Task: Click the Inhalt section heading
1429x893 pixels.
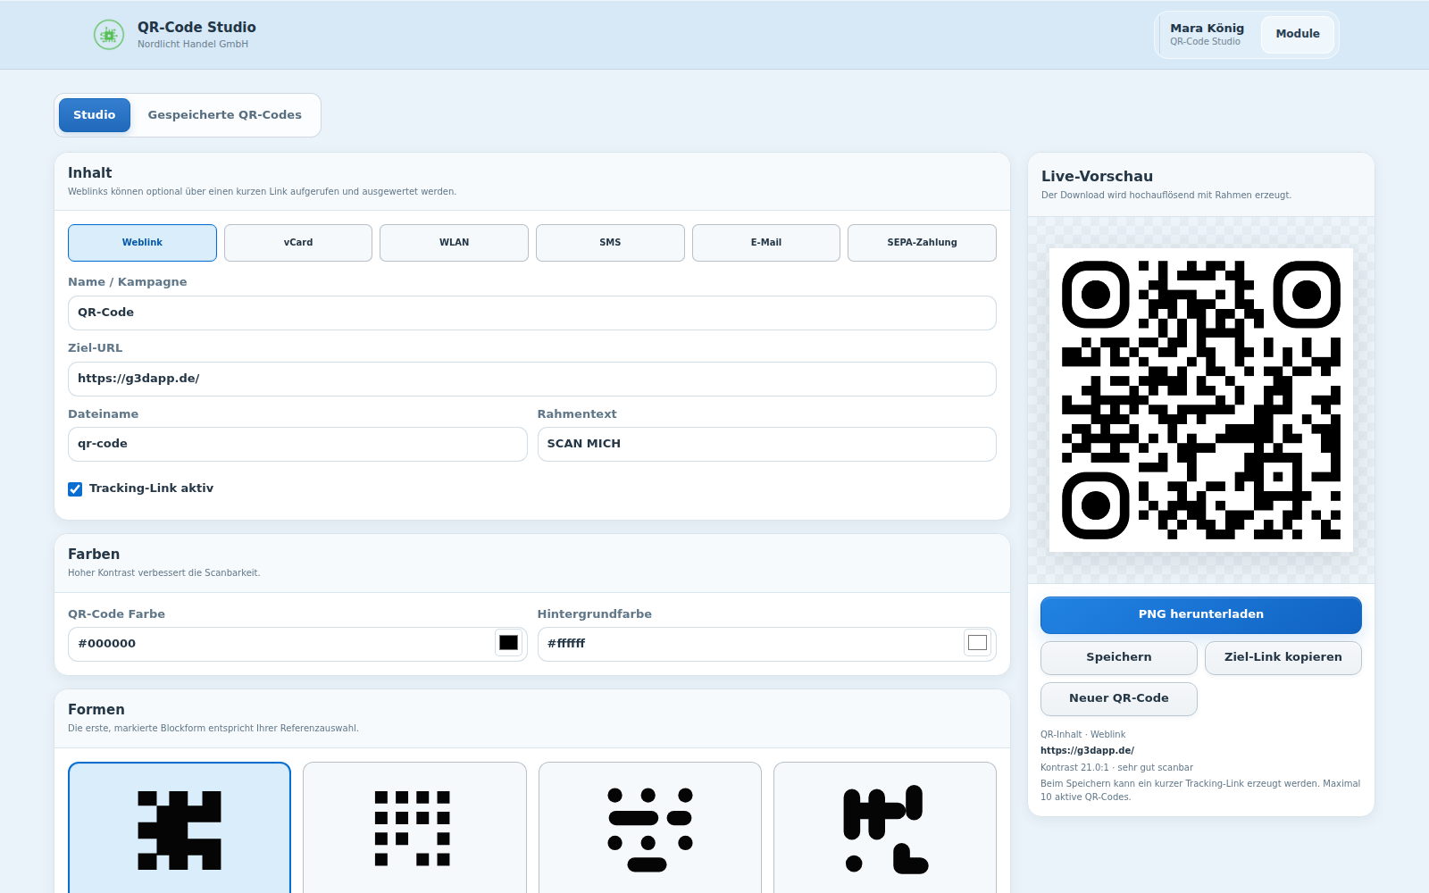Action: [90, 173]
